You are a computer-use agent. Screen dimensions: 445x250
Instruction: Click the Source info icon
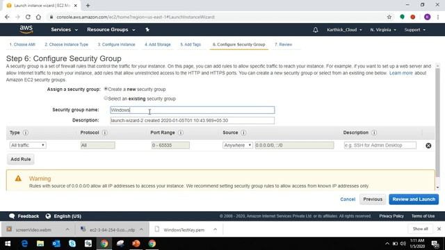243,133
